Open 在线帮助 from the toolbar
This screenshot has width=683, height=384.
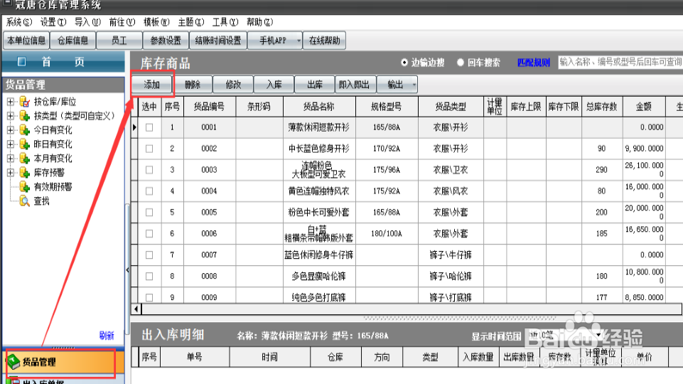pos(325,41)
